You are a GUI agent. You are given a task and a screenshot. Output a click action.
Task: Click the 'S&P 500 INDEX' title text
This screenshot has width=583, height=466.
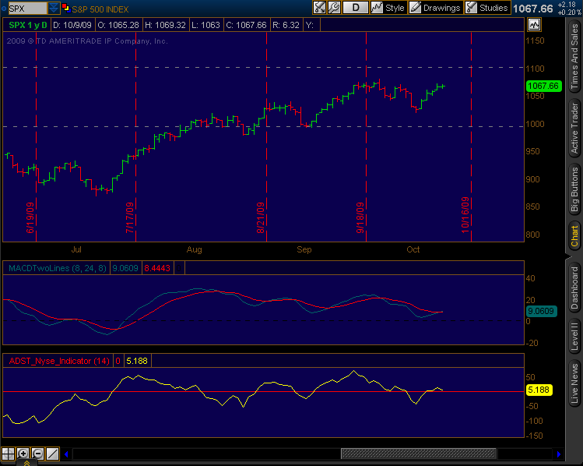[100, 9]
